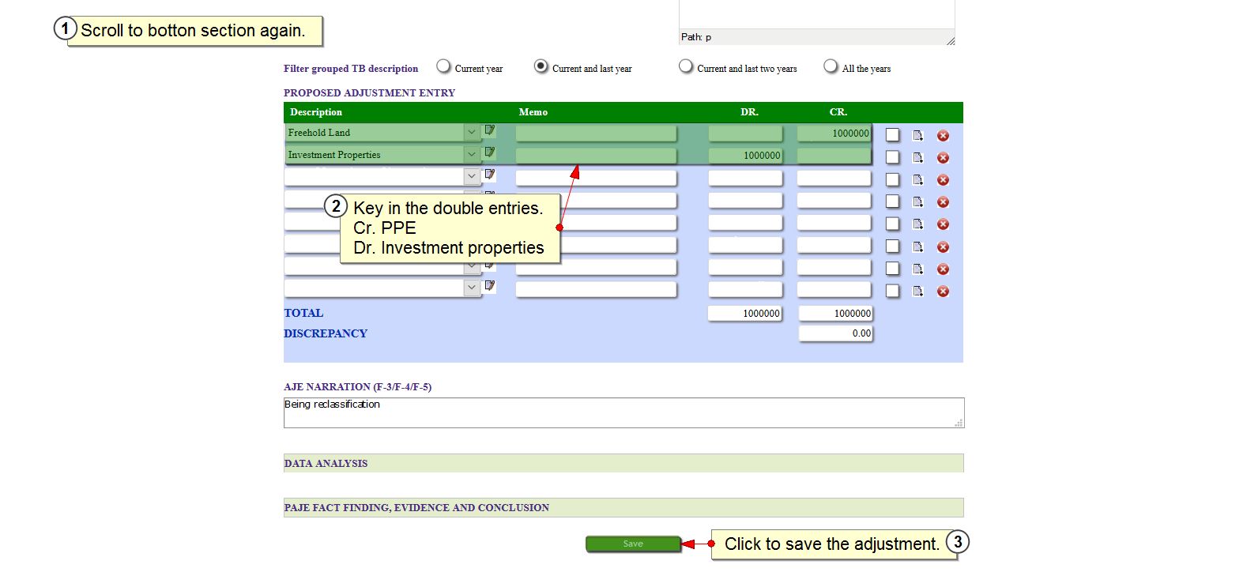This screenshot has height=572, width=1247.
Task: Expand the Freehold Land description dropdown
Action: pyautogui.click(x=472, y=133)
